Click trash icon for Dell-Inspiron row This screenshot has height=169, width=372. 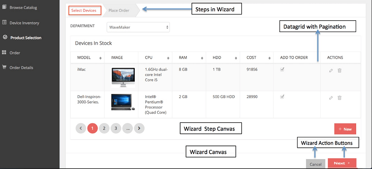(339, 98)
